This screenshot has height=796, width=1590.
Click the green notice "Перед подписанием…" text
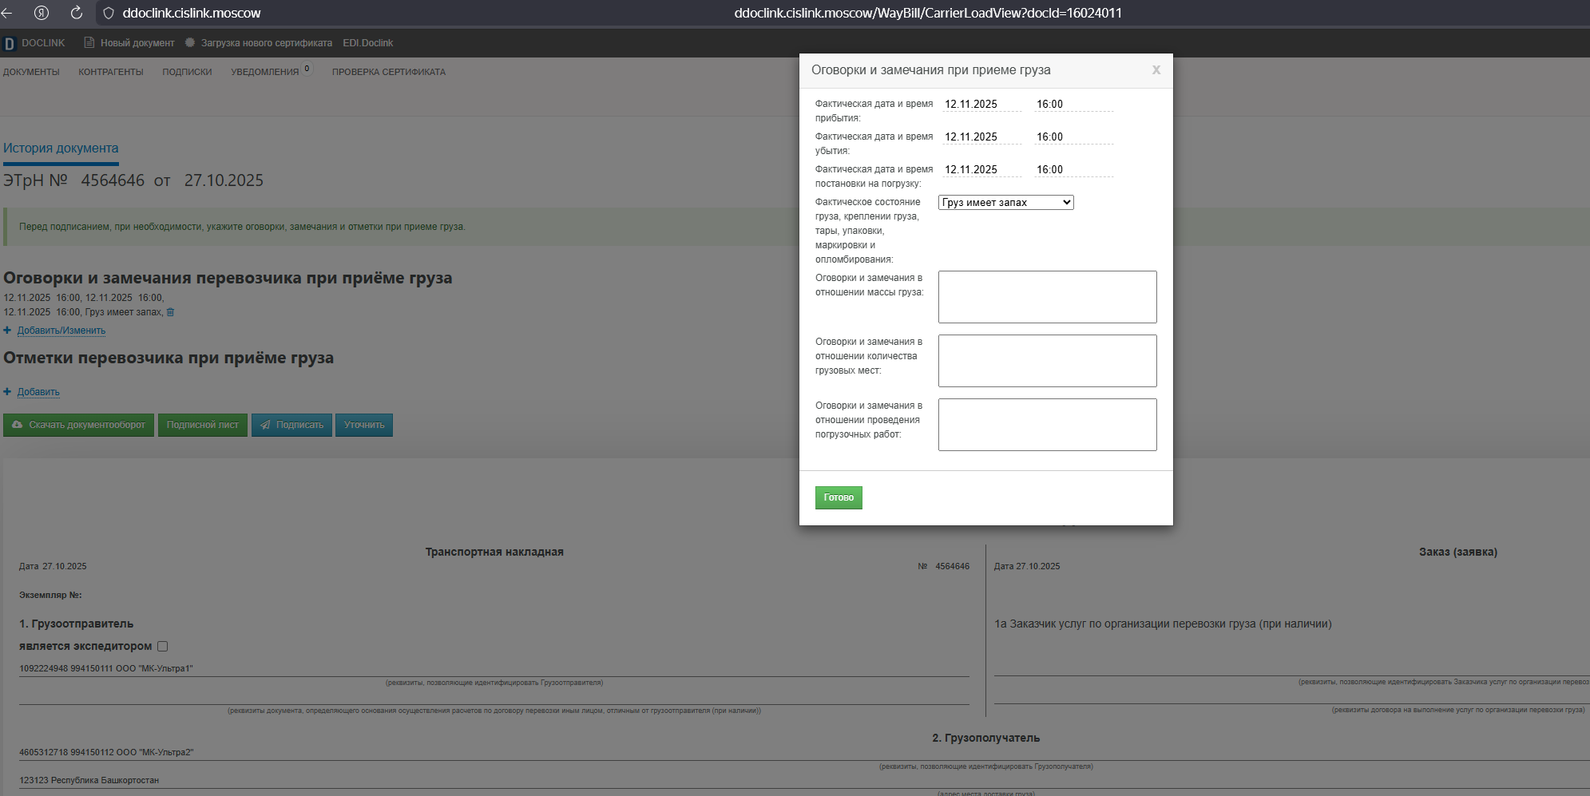click(242, 227)
